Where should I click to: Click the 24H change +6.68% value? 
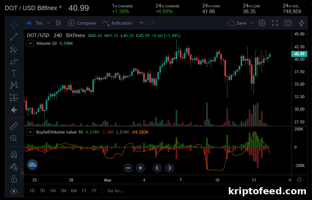(164, 11)
